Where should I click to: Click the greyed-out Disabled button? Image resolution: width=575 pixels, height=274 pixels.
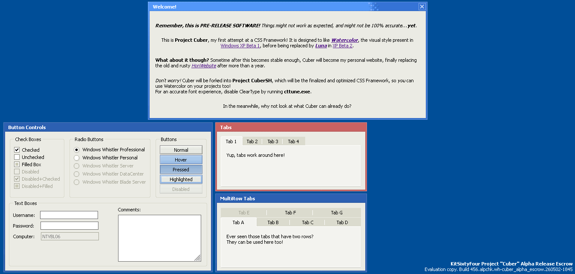[x=181, y=189]
